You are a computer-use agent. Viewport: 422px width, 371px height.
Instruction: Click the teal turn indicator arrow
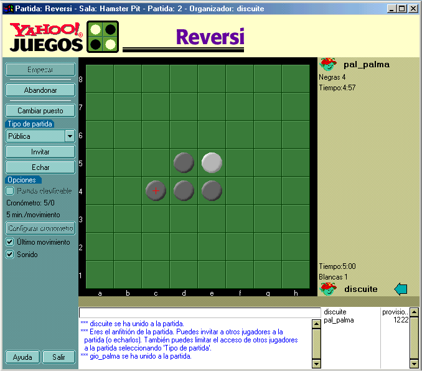coord(401,289)
